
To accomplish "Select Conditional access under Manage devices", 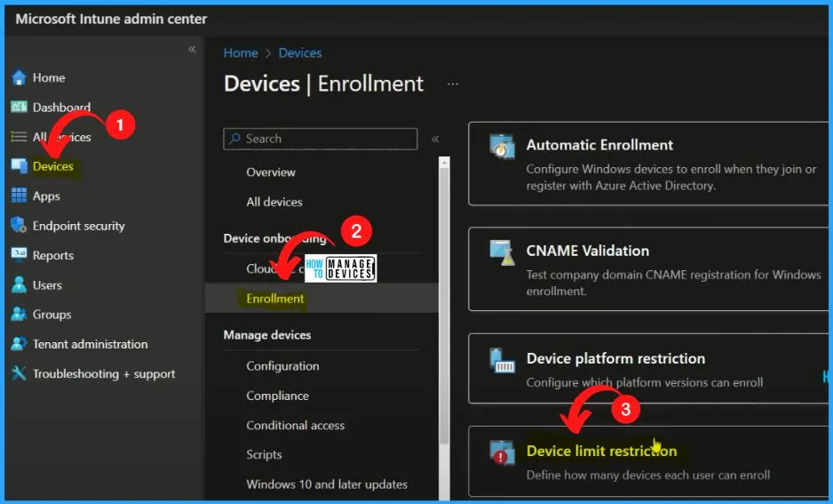I will pyautogui.click(x=296, y=425).
